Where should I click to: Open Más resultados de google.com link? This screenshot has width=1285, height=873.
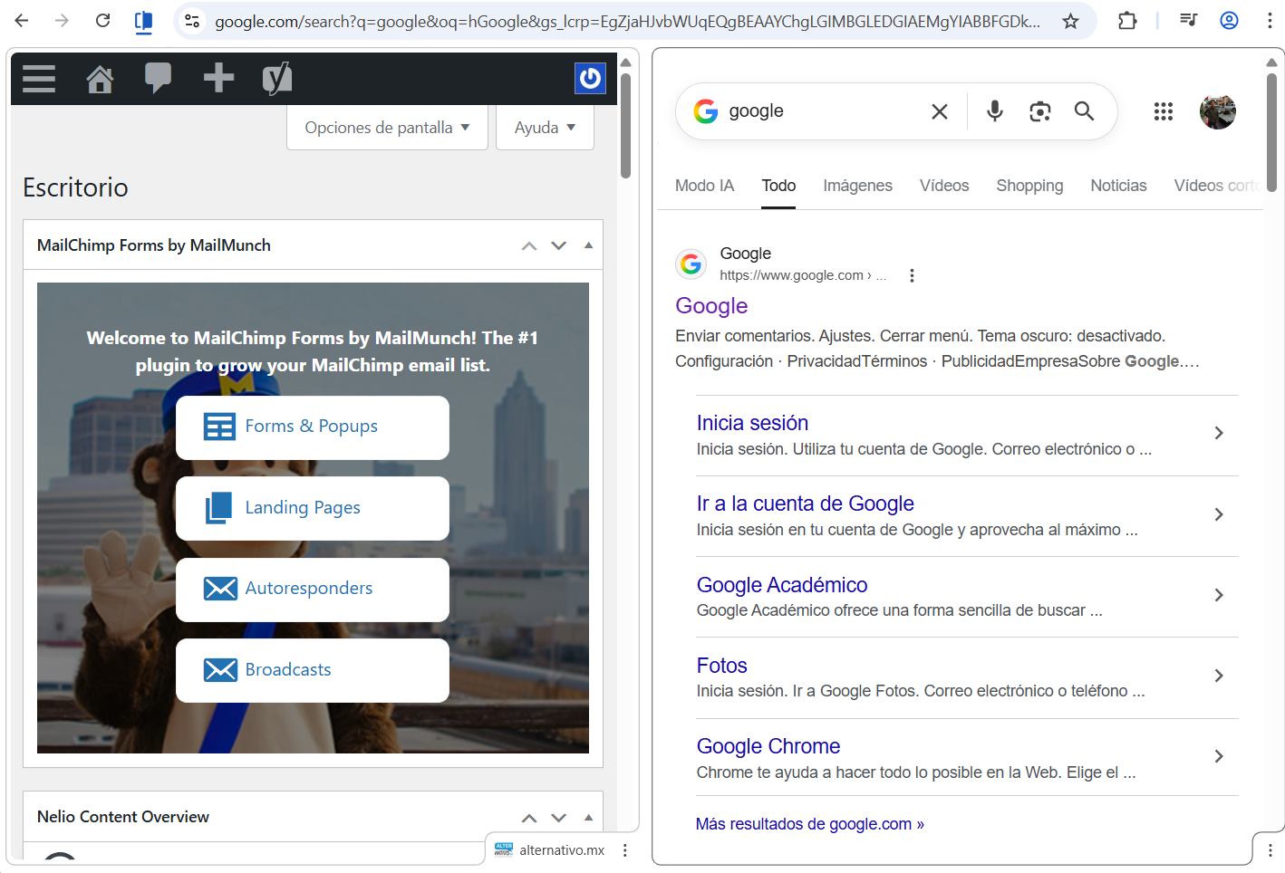809,824
